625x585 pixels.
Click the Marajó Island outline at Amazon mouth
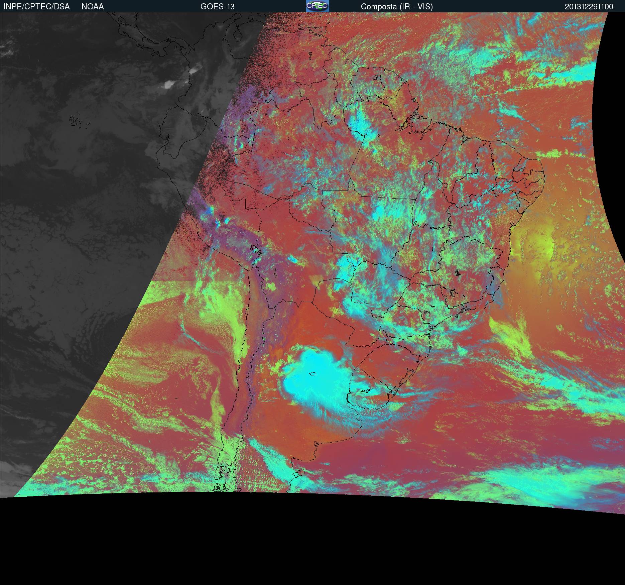pyautogui.click(x=414, y=118)
